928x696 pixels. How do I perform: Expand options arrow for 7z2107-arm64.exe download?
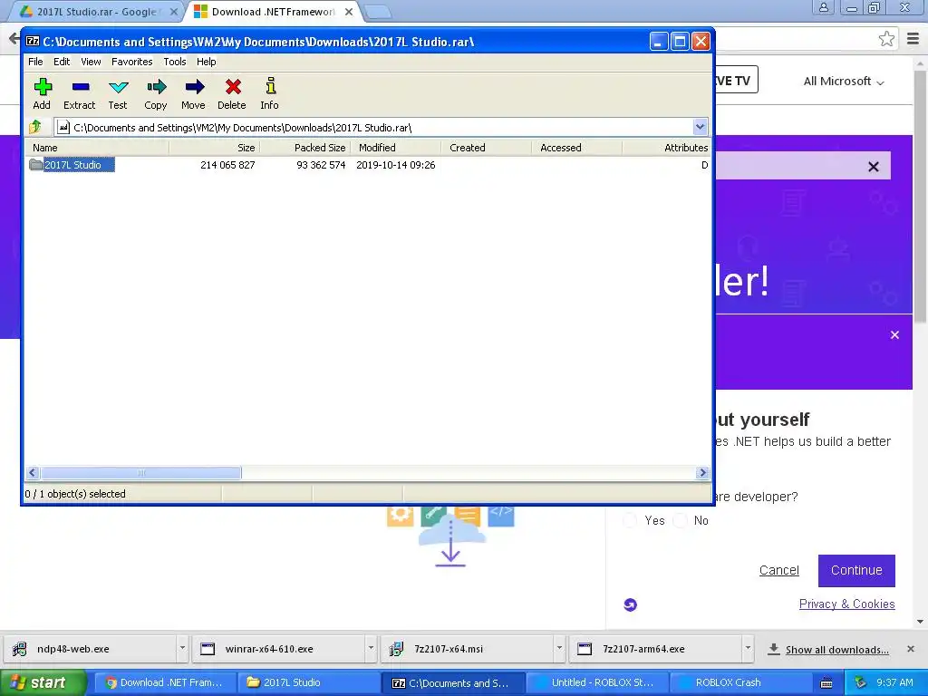[x=748, y=649]
